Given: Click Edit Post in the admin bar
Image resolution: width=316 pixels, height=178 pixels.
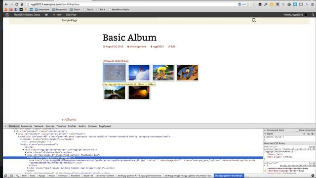Looking at the screenshot, I should click(x=71, y=15).
